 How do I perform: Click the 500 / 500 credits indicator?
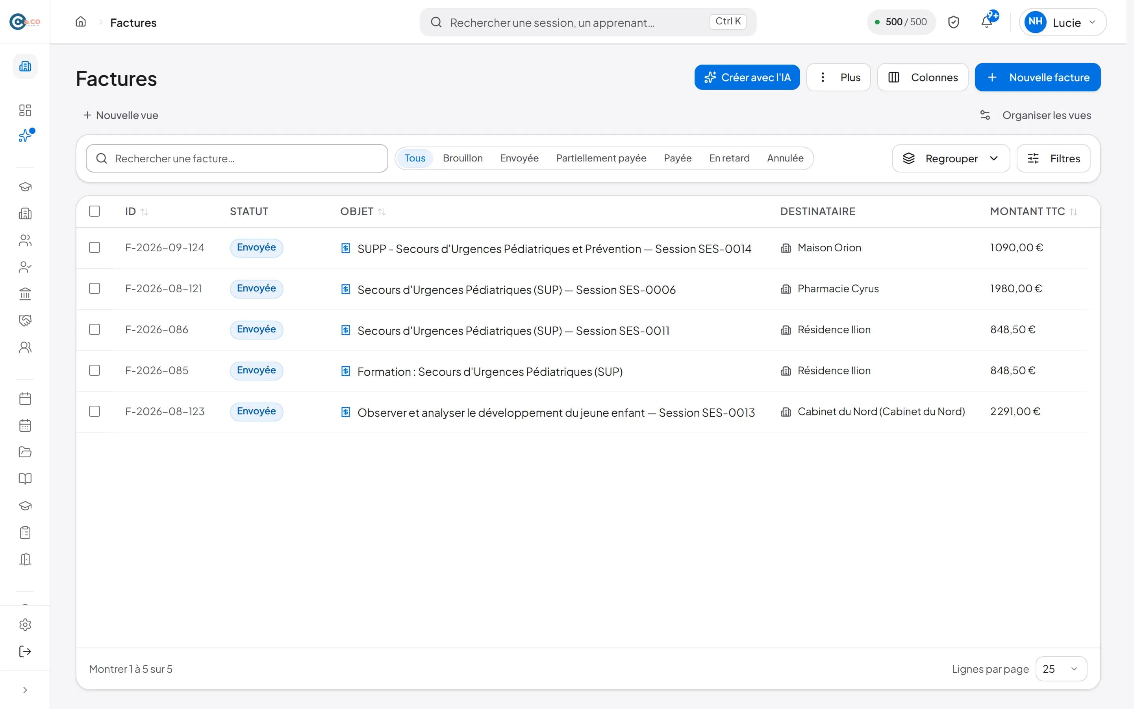[901, 22]
